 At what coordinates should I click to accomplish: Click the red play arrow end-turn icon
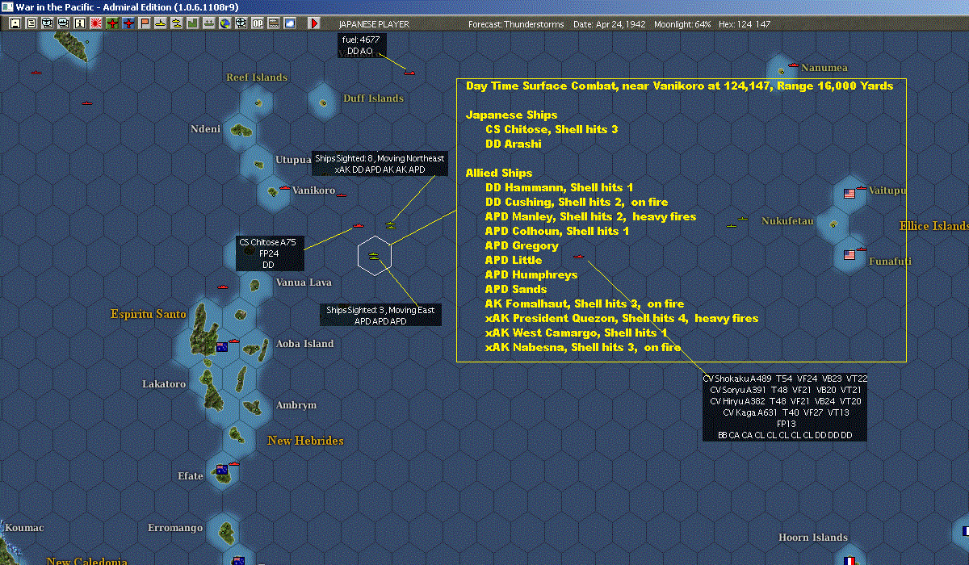tap(315, 23)
